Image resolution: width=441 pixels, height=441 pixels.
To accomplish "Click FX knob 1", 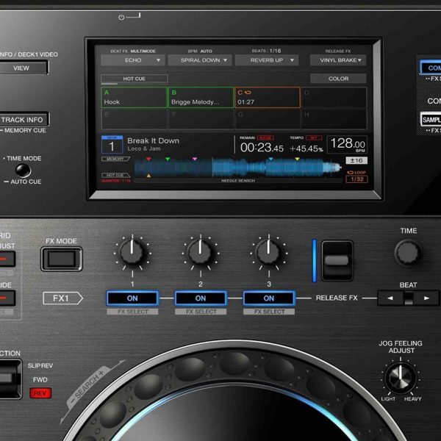I will [x=132, y=252].
